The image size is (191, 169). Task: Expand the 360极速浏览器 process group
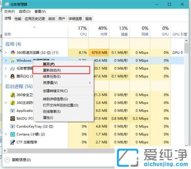click(x=6, y=53)
